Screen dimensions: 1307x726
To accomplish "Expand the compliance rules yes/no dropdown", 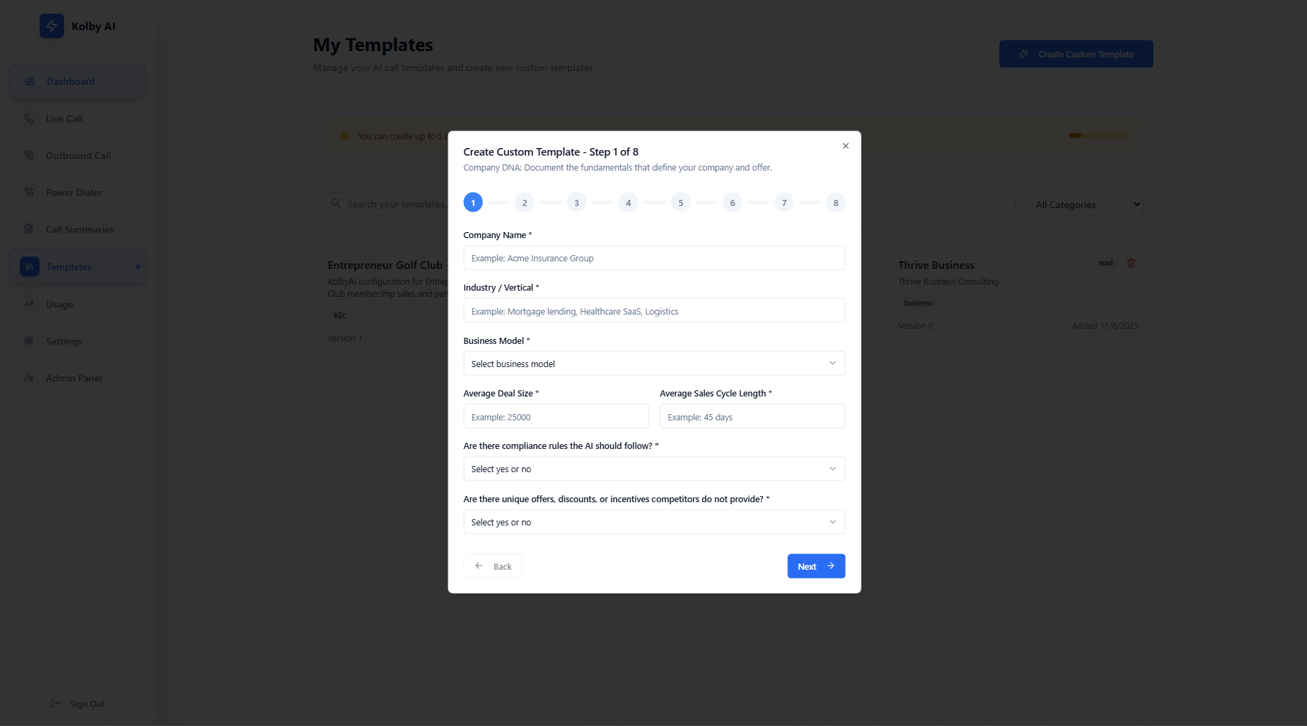I will 653,468.
